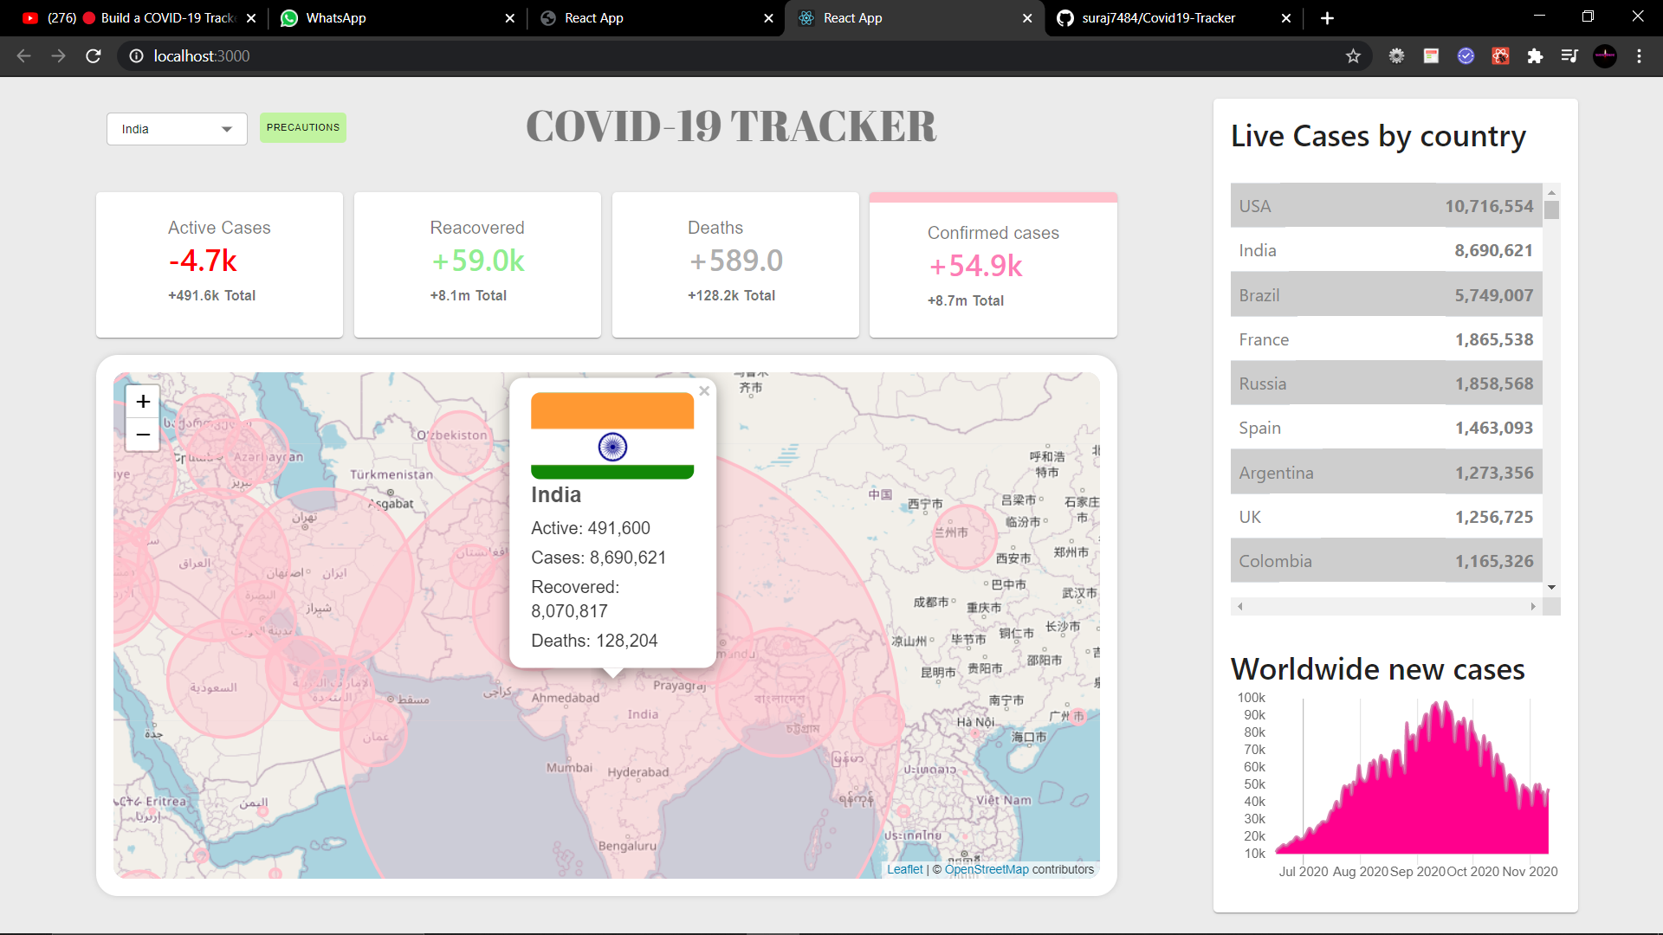Open a new browser tab

tap(1327, 18)
